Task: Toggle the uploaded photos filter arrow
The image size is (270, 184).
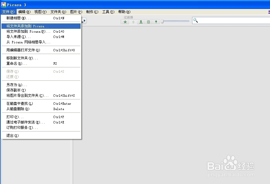Action: [x=133, y=22]
